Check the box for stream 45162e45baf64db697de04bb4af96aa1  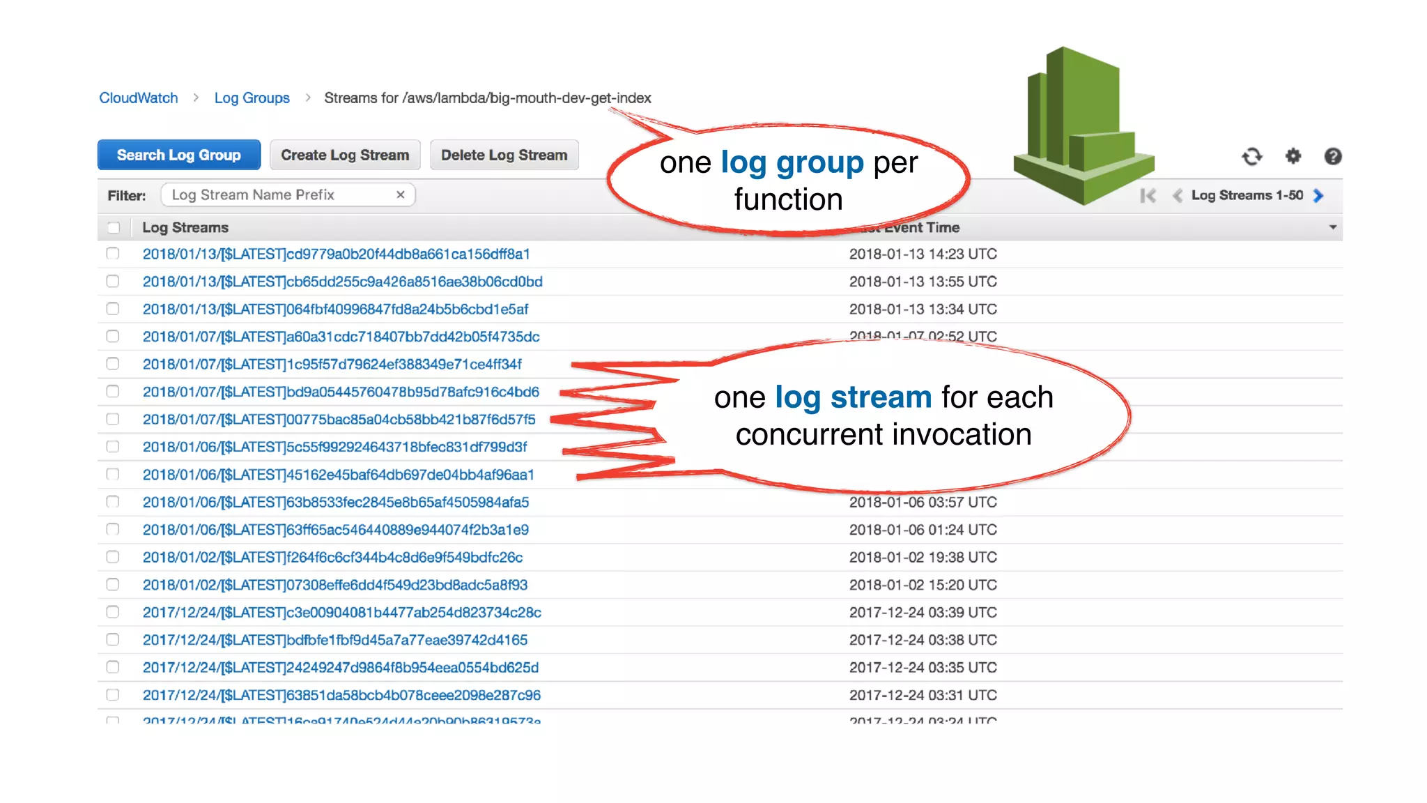pos(113,474)
